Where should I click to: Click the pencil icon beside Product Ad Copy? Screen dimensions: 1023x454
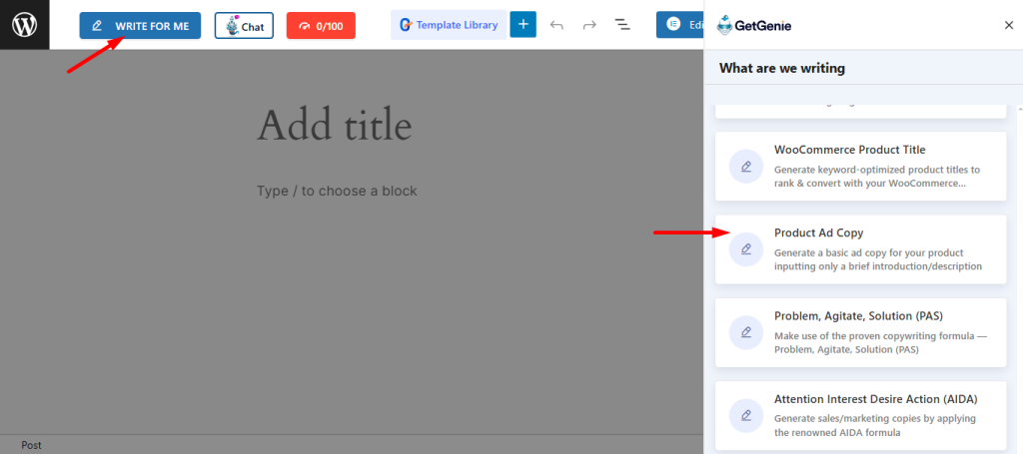746,249
